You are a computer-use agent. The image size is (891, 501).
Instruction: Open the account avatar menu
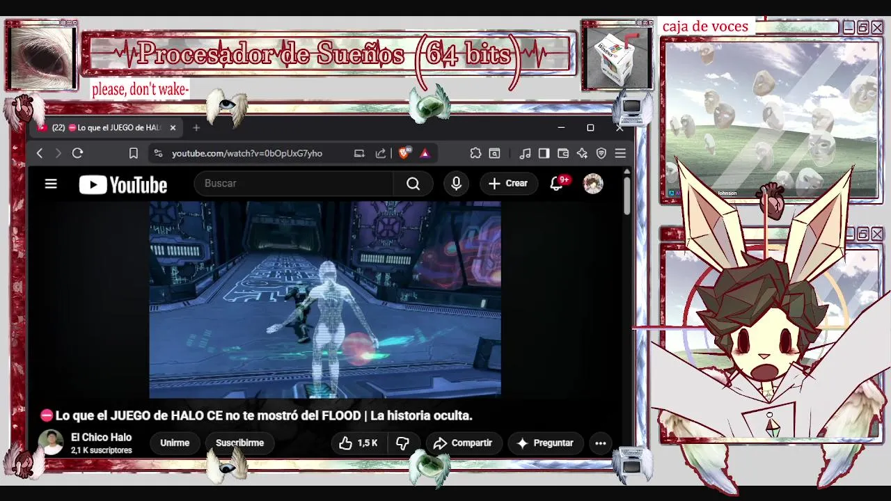[593, 184]
